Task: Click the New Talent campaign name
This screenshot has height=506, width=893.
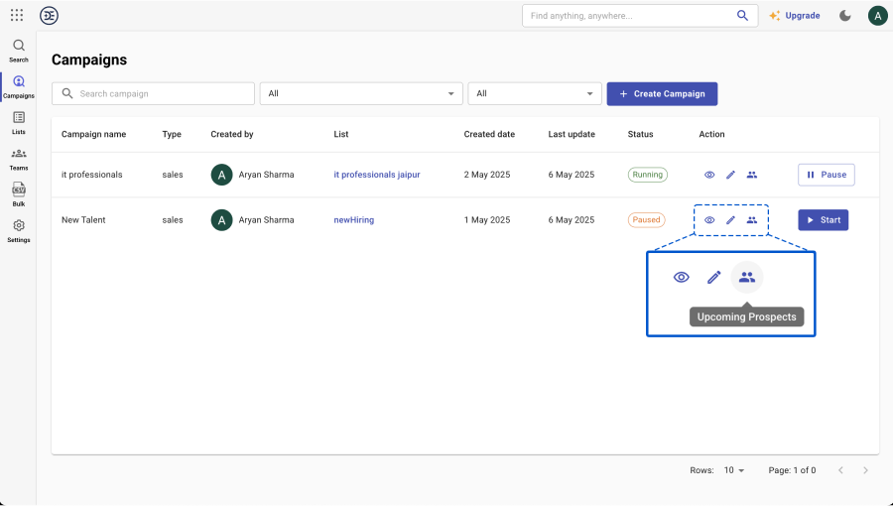Action: coord(83,219)
